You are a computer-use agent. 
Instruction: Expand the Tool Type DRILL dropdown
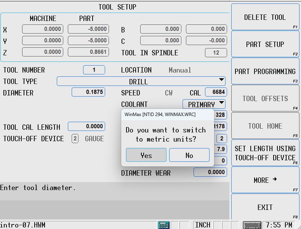click(221, 80)
